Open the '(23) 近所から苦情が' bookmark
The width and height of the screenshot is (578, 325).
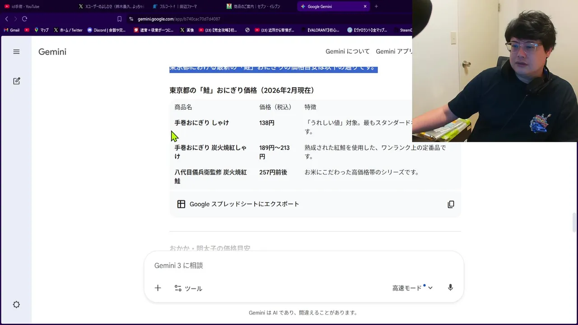pyautogui.click(x=275, y=30)
